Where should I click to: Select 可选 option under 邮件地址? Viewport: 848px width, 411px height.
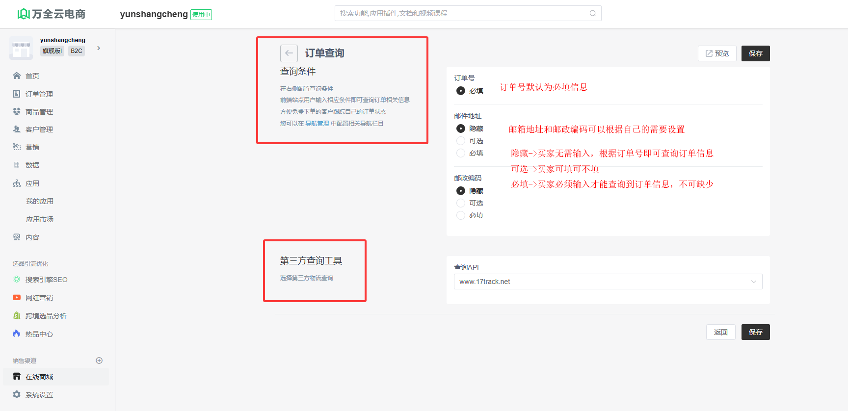461,141
